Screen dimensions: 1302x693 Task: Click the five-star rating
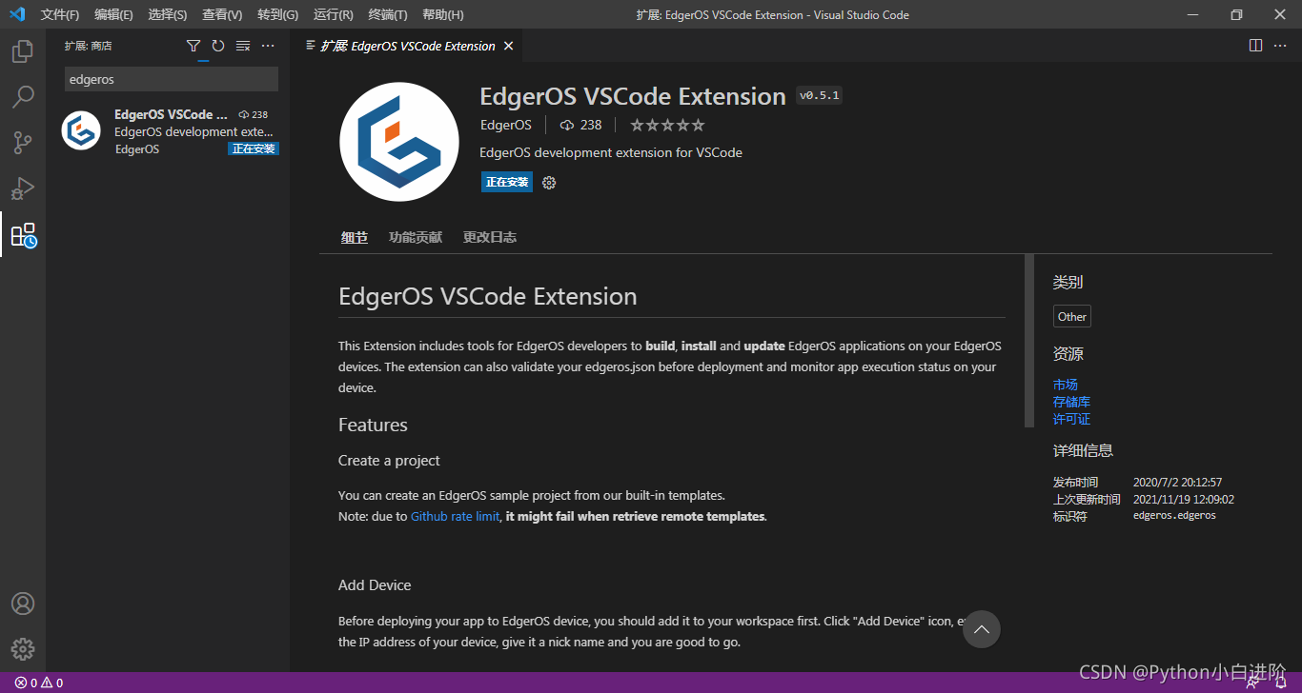667,125
